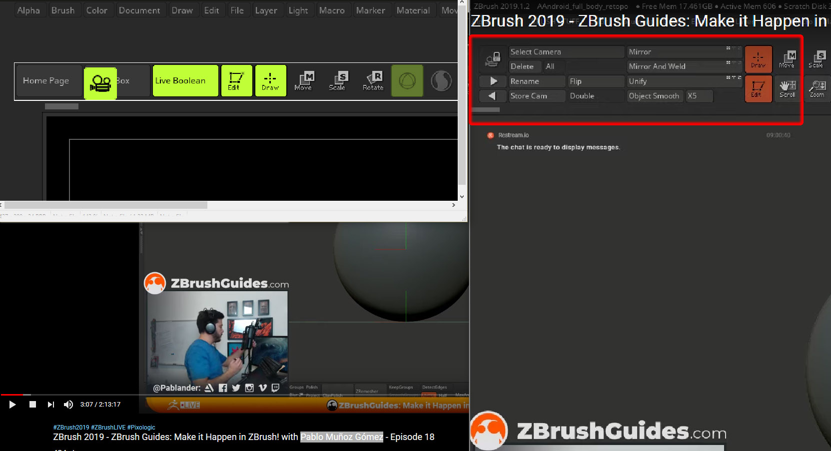This screenshot has height=451, width=831.
Task: Click the Instagram icon next to @Pablander
Action: [249, 388]
